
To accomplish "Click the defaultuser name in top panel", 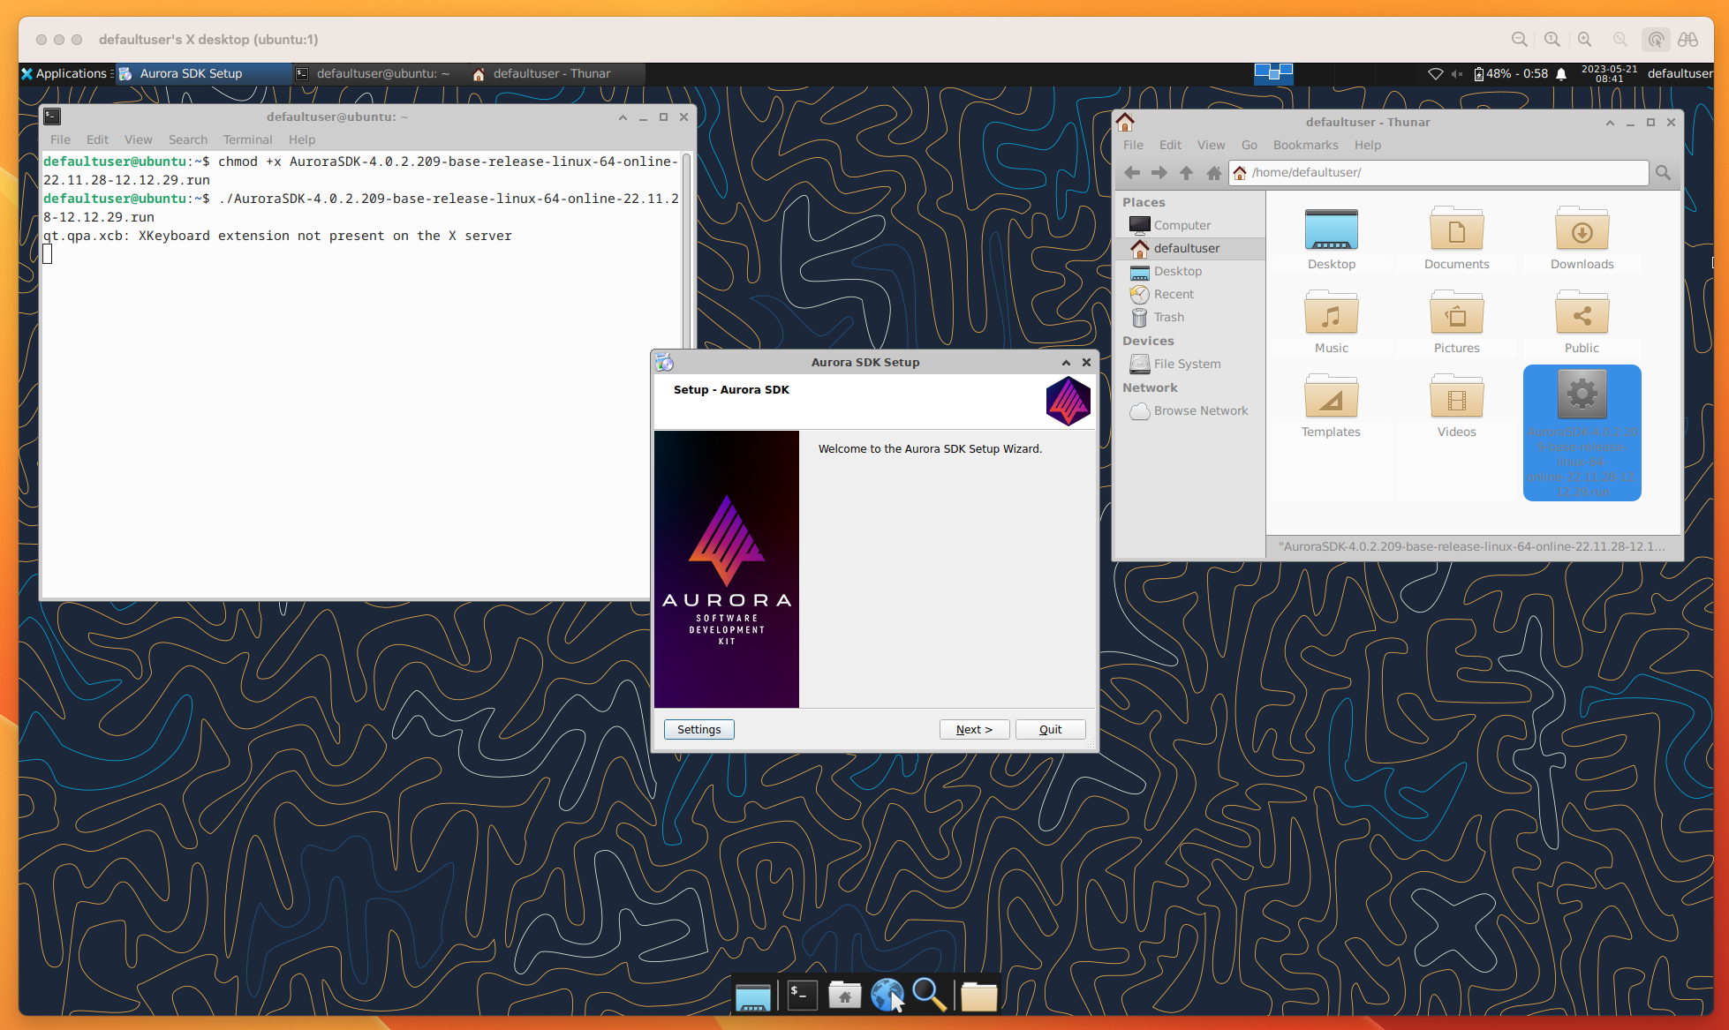I will (x=1680, y=74).
